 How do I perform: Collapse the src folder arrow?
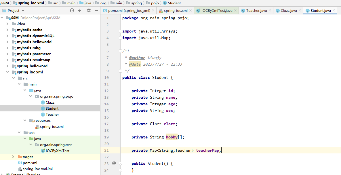coord(13,78)
